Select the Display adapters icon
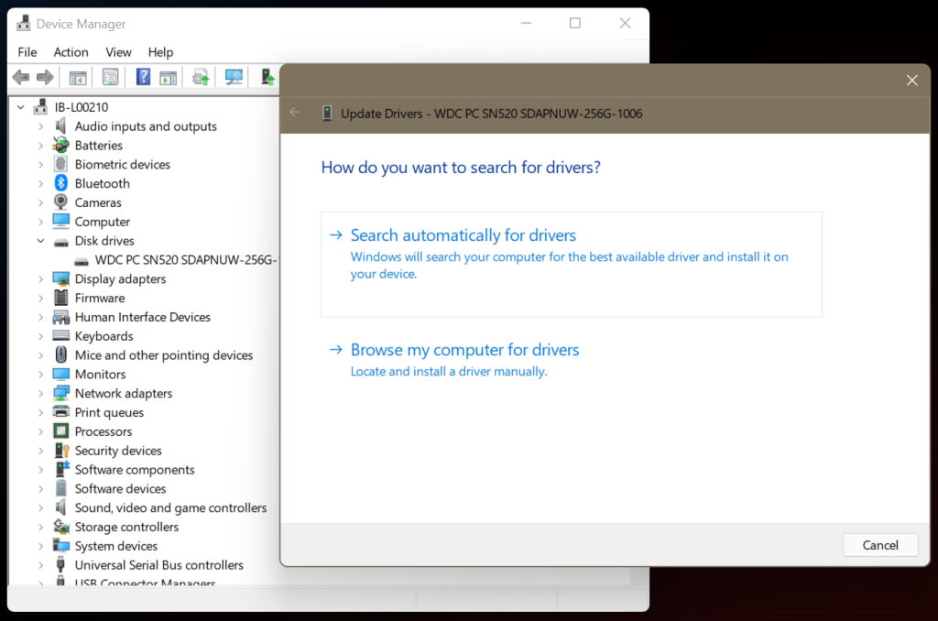The image size is (938, 621). [60, 278]
